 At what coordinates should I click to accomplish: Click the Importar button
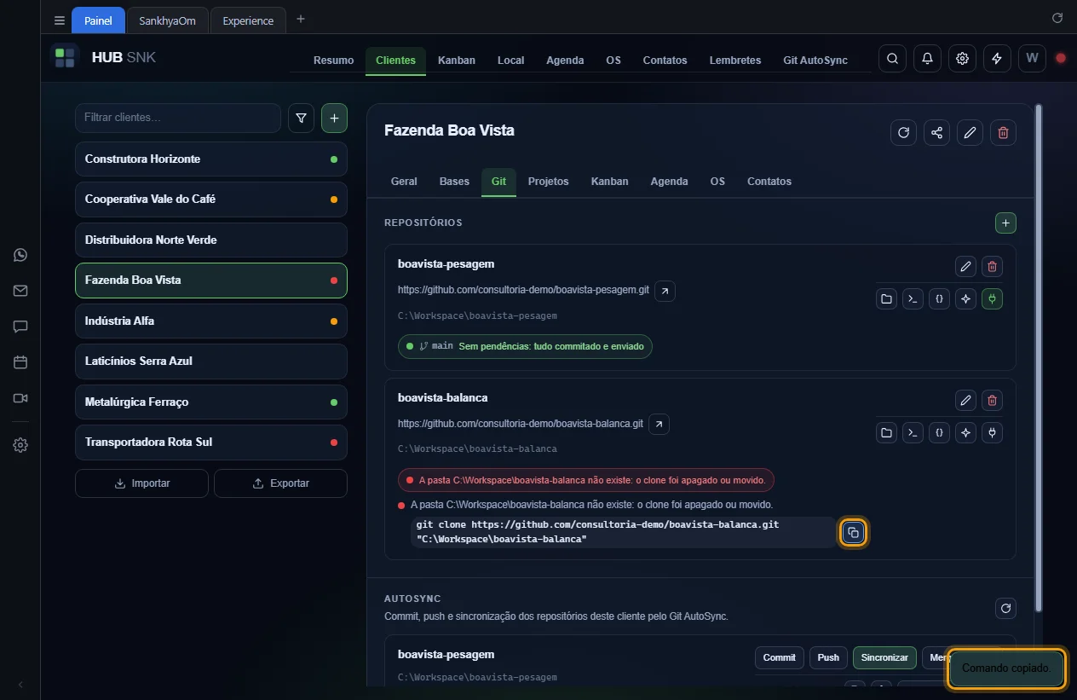(141, 483)
